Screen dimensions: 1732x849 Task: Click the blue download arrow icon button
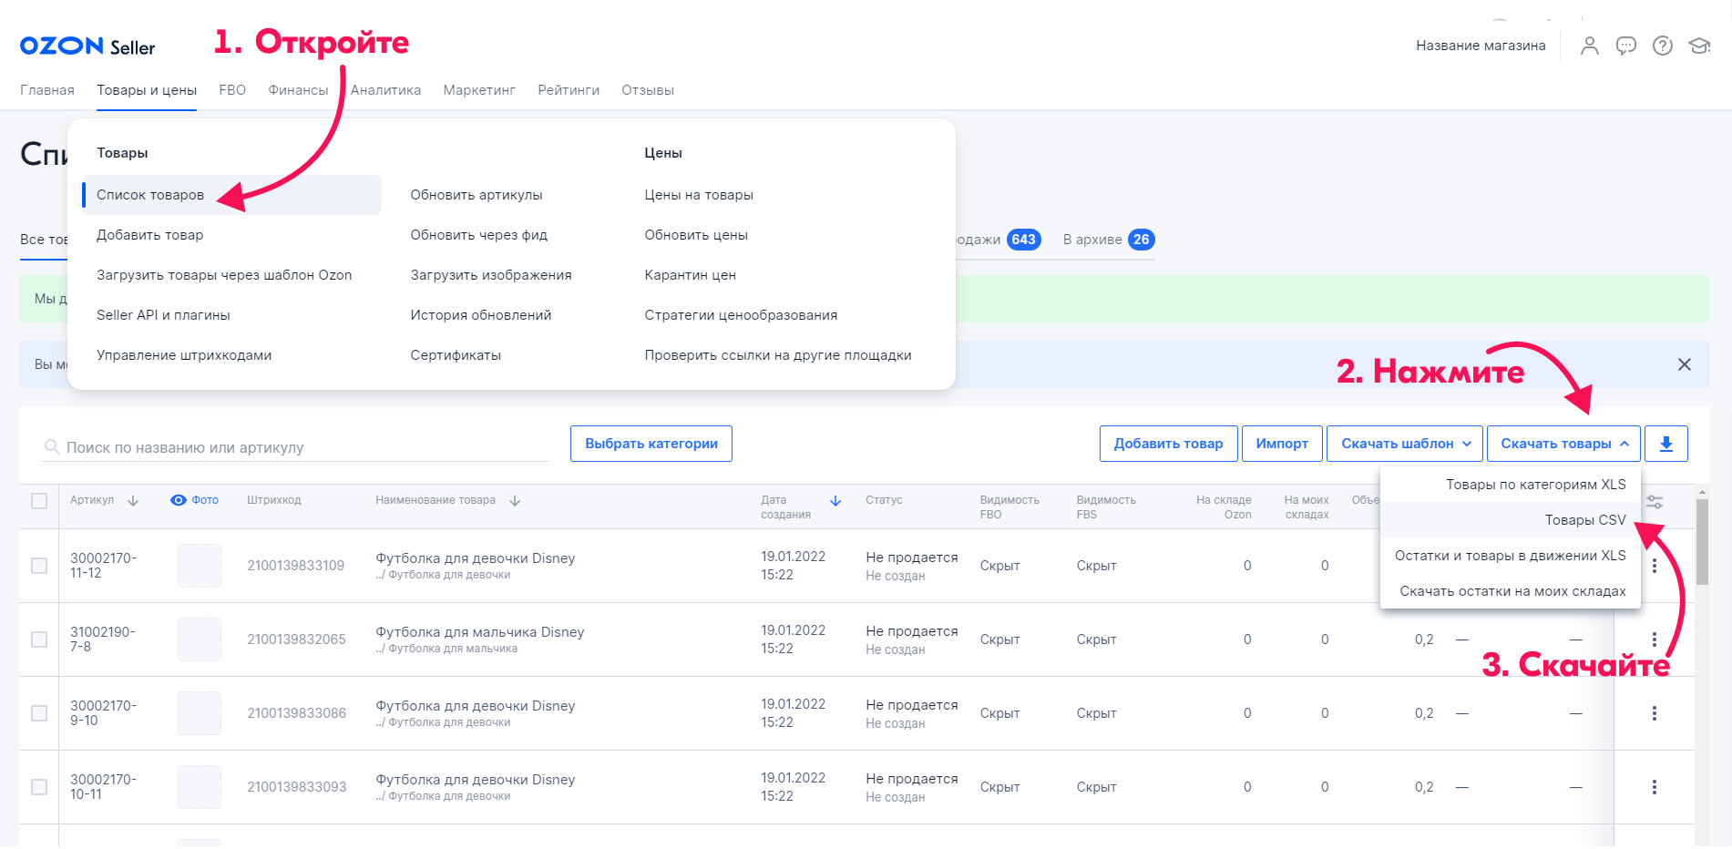click(1665, 444)
